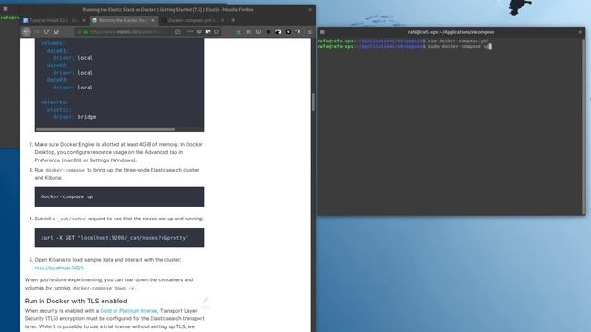Open Firefox home page icon
Screen dimensions: 591x332
point(56,32)
